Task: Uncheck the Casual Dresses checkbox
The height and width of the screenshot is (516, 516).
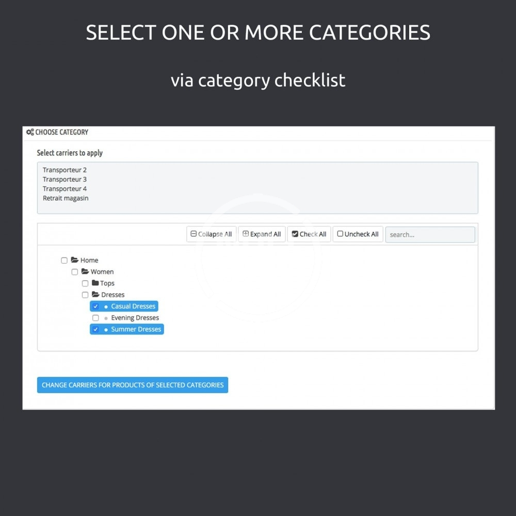Action: click(x=95, y=307)
